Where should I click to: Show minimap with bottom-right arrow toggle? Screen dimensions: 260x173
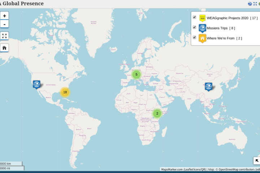[257, 161]
